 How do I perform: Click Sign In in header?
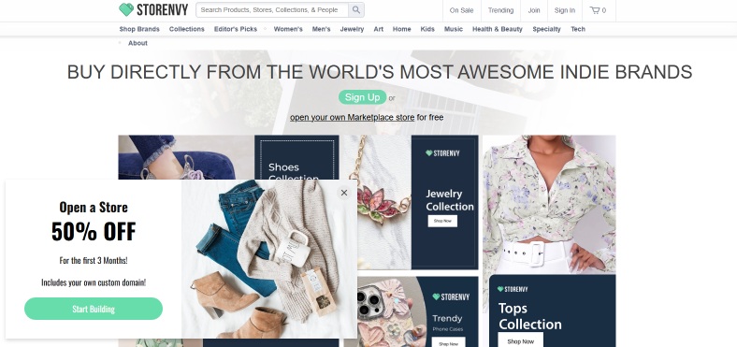(565, 10)
